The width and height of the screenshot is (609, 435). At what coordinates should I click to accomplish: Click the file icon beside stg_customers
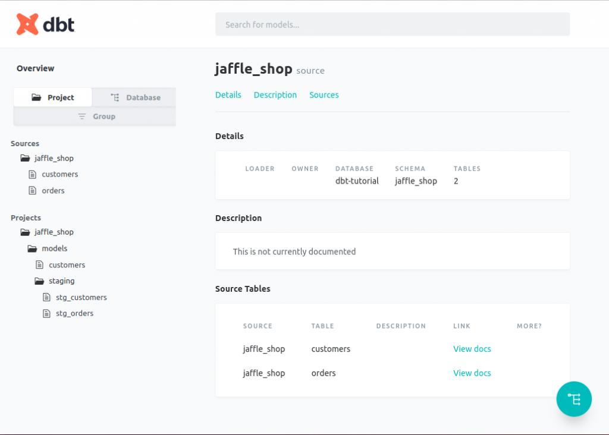click(46, 297)
